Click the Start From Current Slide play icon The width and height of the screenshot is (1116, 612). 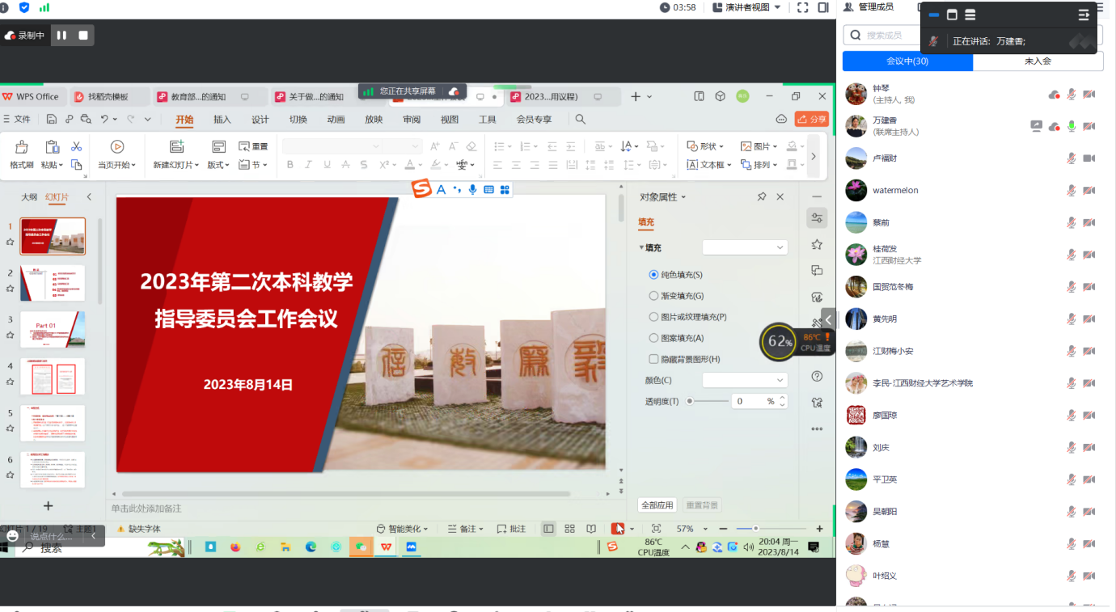(117, 146)
